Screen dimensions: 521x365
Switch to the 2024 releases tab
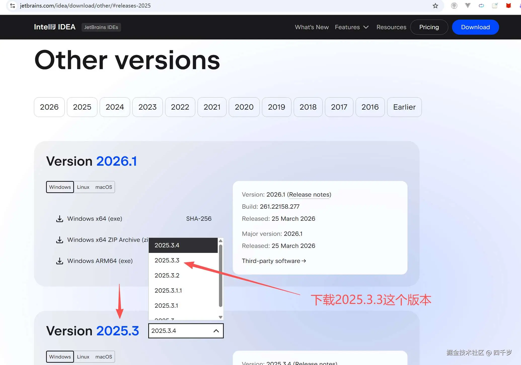click(115, 107)
